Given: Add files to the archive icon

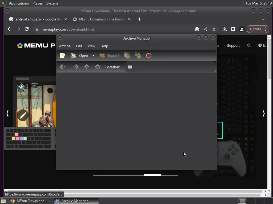Looking at the screenshot, I should [127, 56].
